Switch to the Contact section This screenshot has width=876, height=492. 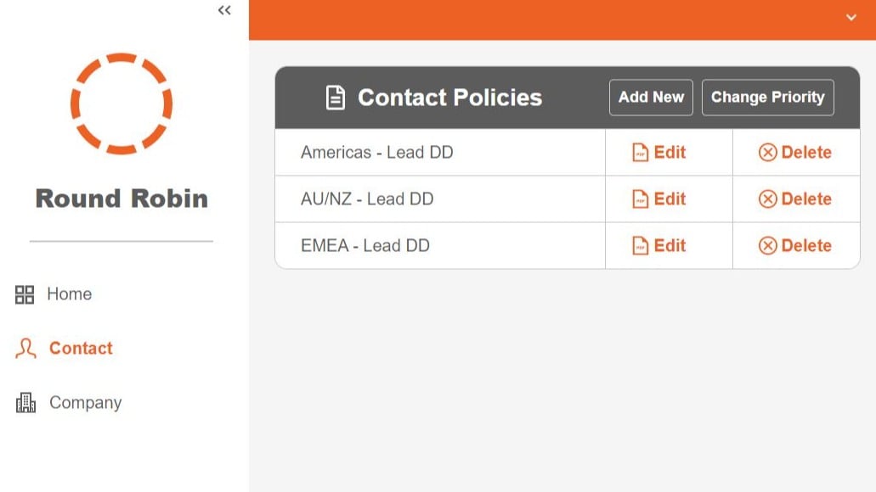point(81,348)
